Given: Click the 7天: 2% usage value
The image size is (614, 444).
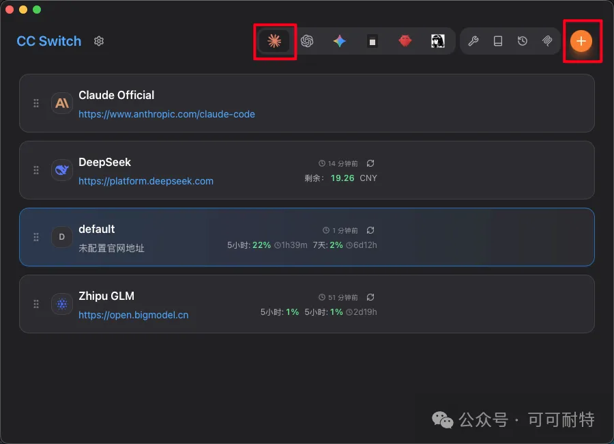Looking at the screenshot, I should 327,245.
